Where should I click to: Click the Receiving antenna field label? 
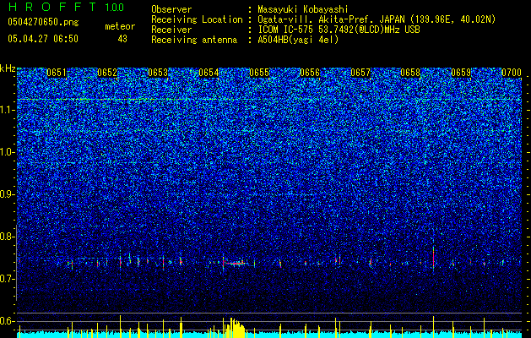(194, 40)
